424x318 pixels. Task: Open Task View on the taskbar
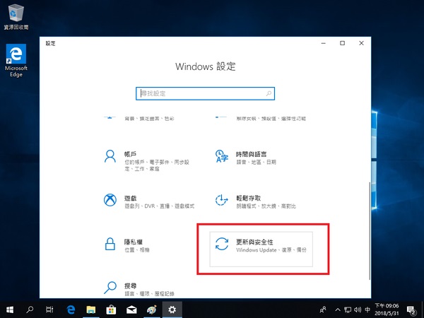49,310
